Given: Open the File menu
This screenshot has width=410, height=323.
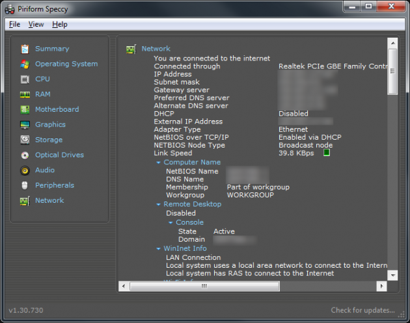Looking at the screenshot, I should click(x=14, y=25).
